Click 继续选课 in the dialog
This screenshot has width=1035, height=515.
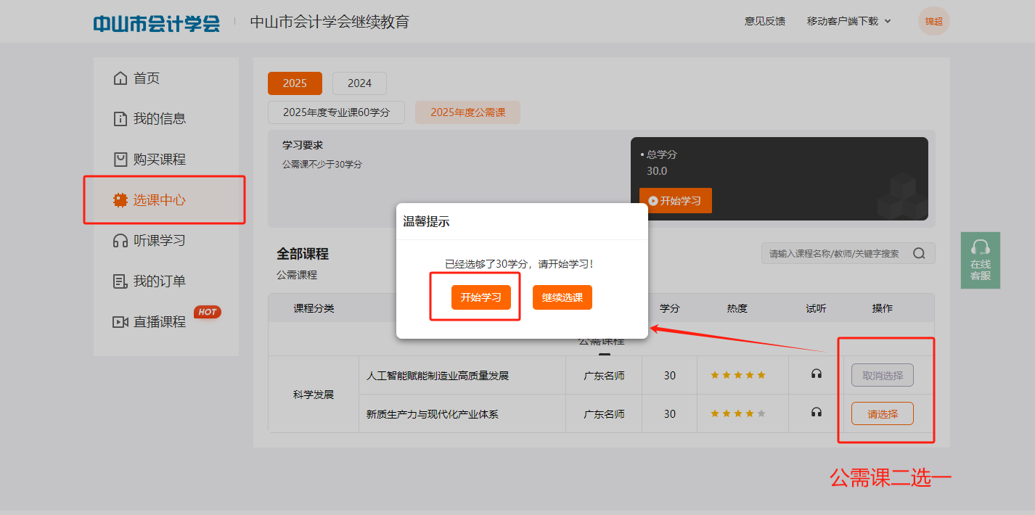tap(562, 297)
